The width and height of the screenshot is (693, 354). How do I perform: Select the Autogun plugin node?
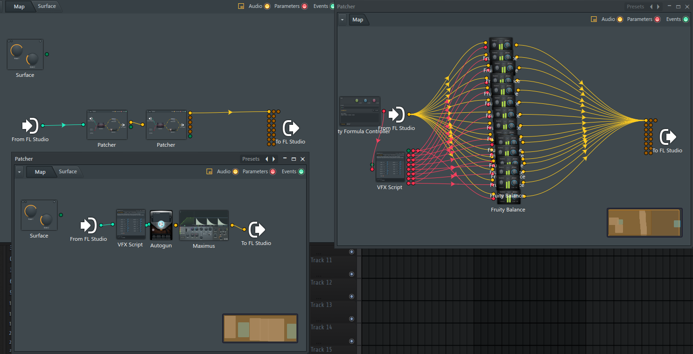[x=161, y=225]
